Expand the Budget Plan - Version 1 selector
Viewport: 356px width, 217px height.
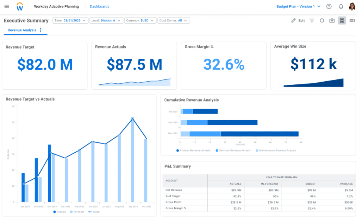coord(299,6)
